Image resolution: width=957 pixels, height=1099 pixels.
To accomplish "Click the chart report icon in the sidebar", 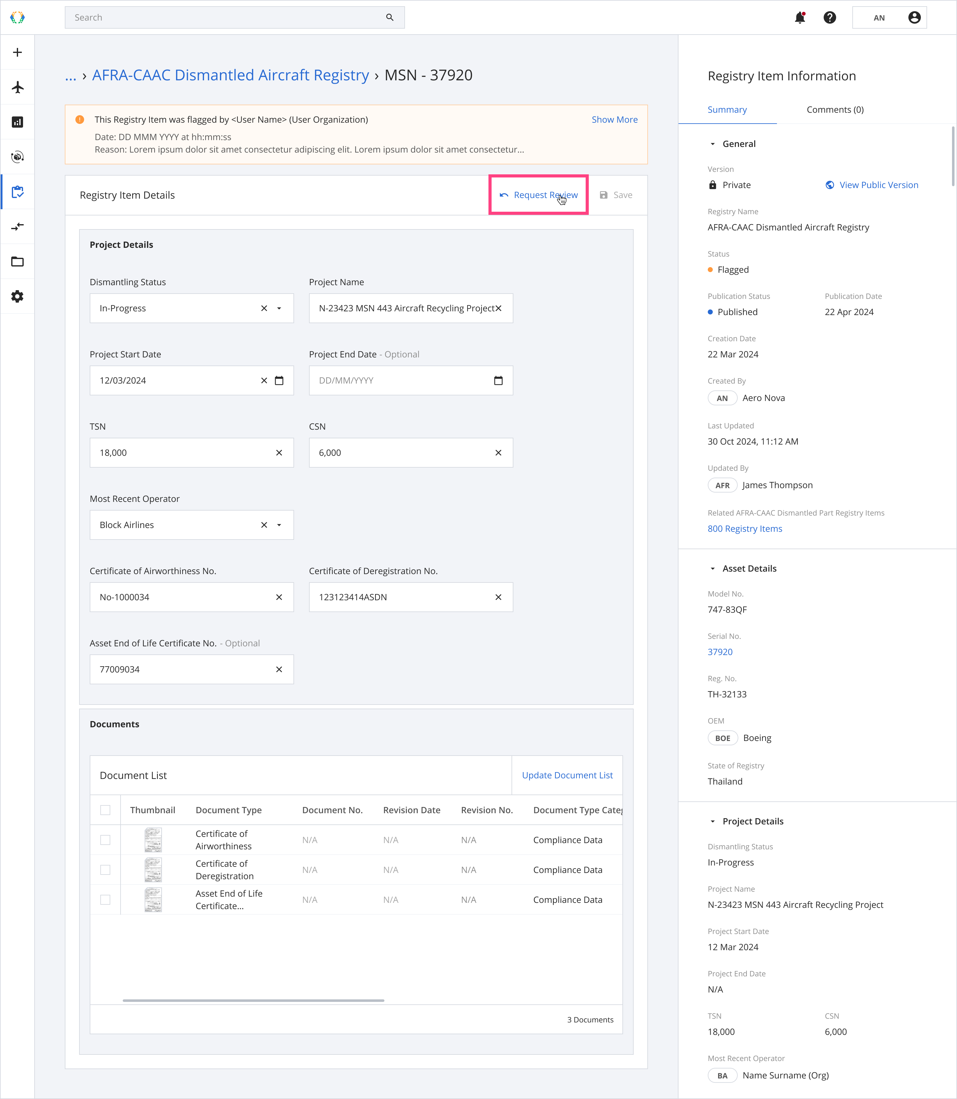I will tap(18, 122).
